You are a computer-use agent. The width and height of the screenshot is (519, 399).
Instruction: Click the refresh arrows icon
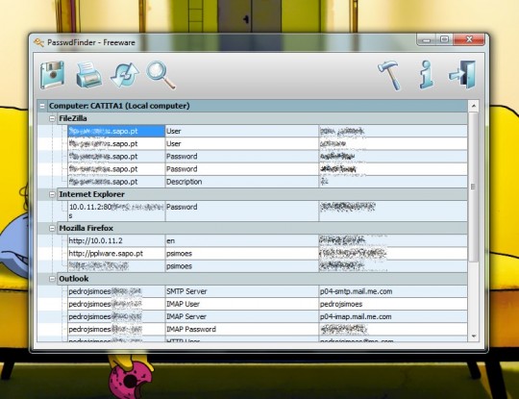tap(124, 75)
